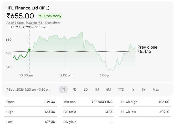The width and height of the screenshot is (174, 130).
Task: Click the ₹655.00 current price
Action: click(20, 16)
